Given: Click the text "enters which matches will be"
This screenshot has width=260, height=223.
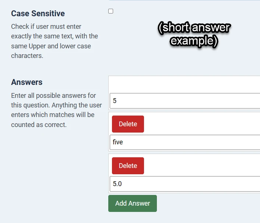Looking at the screenshot, I should click(x=53, y=115).
